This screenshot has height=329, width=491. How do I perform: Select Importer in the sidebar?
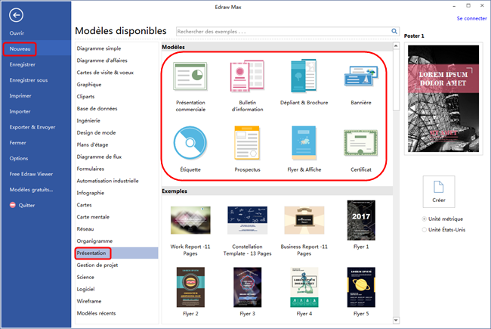point(20,112)
